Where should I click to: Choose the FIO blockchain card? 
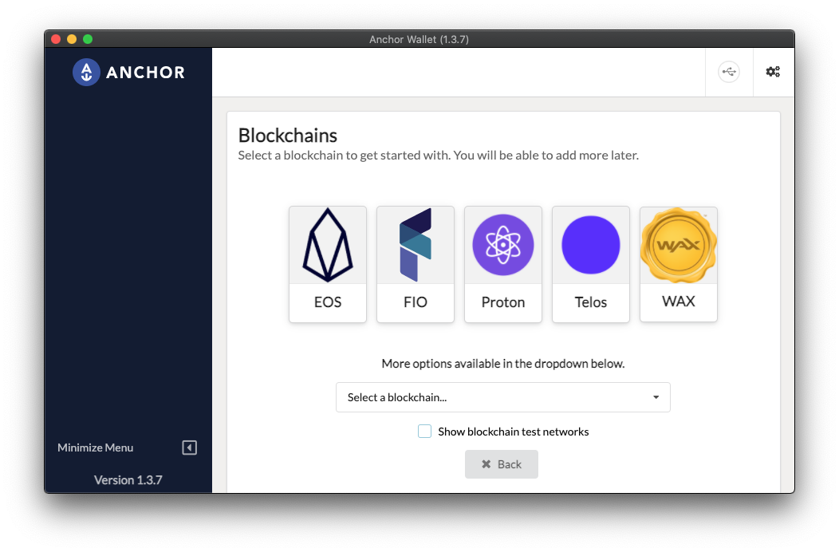pos(416,264)
